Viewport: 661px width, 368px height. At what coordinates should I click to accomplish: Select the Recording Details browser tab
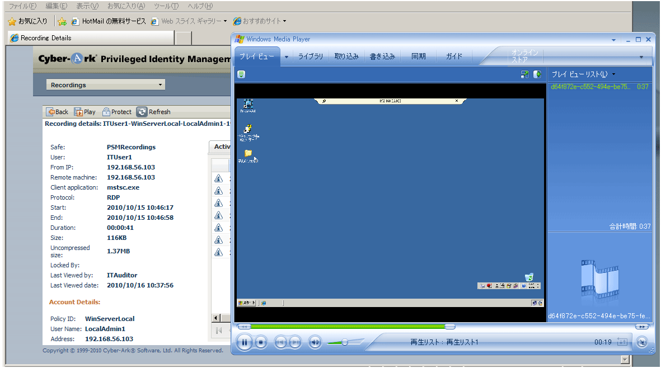pyautogui.click(x=91, y=38)
